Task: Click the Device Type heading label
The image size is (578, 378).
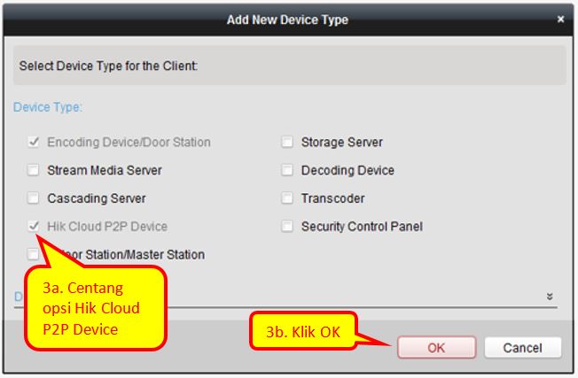Action: [48, 107]
